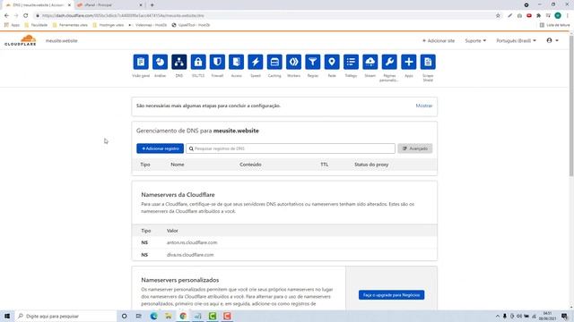This screenshot has width=574, height=322.
Task: Open the Access door icon
Action: coord(236,62)
